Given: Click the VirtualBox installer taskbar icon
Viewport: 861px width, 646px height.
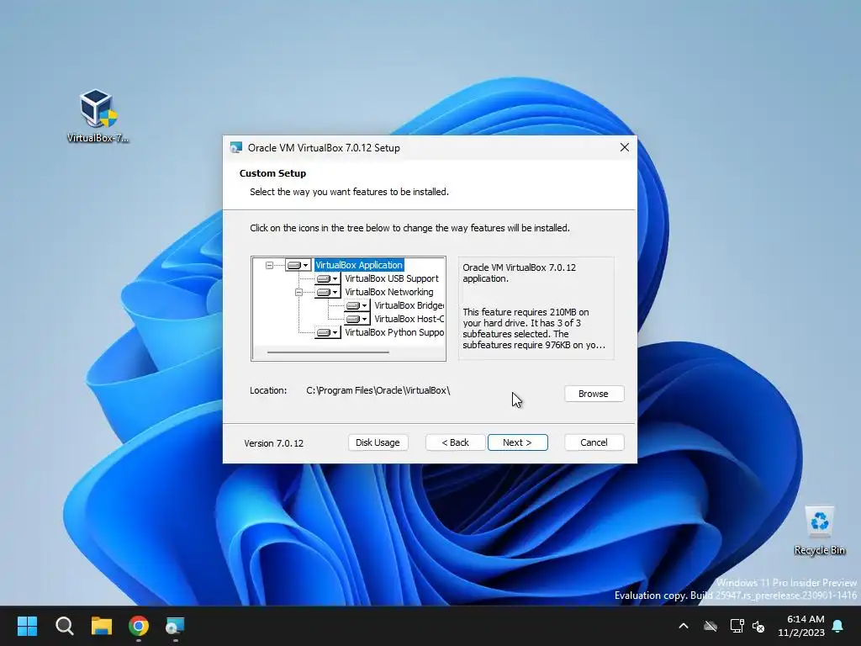Looking at the screenshot, I should (176, 626).
